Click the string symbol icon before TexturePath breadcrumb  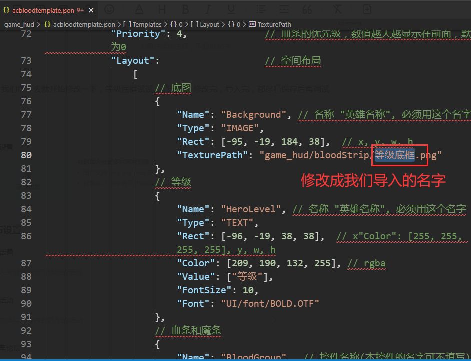point(252,24)
